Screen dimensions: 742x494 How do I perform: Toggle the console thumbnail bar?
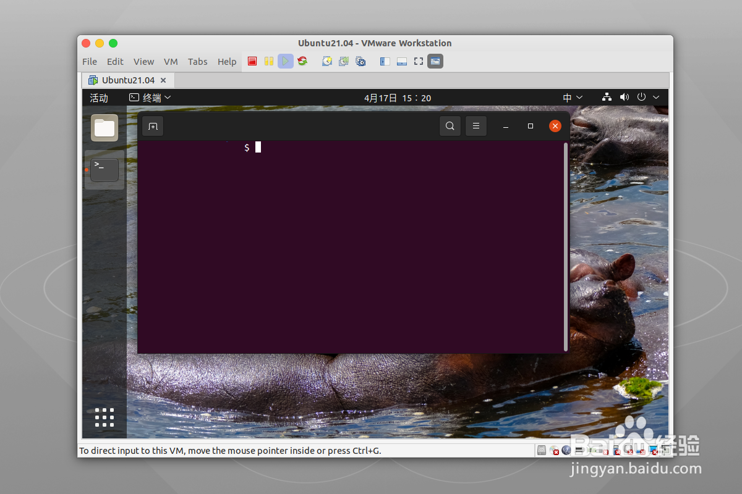pyautogui.click(x=401, y=61)
